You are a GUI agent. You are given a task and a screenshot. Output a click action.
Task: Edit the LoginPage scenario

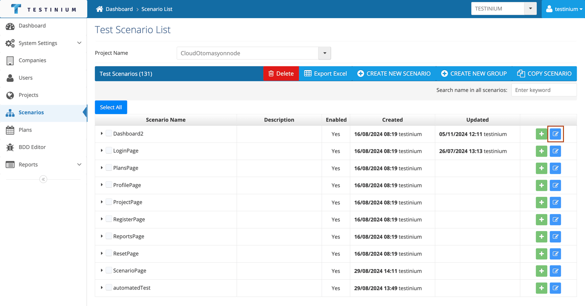coord(555,151)
